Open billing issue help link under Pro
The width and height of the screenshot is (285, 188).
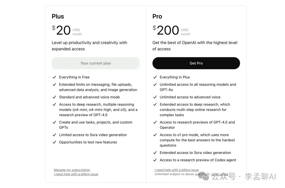coord(177,170)
